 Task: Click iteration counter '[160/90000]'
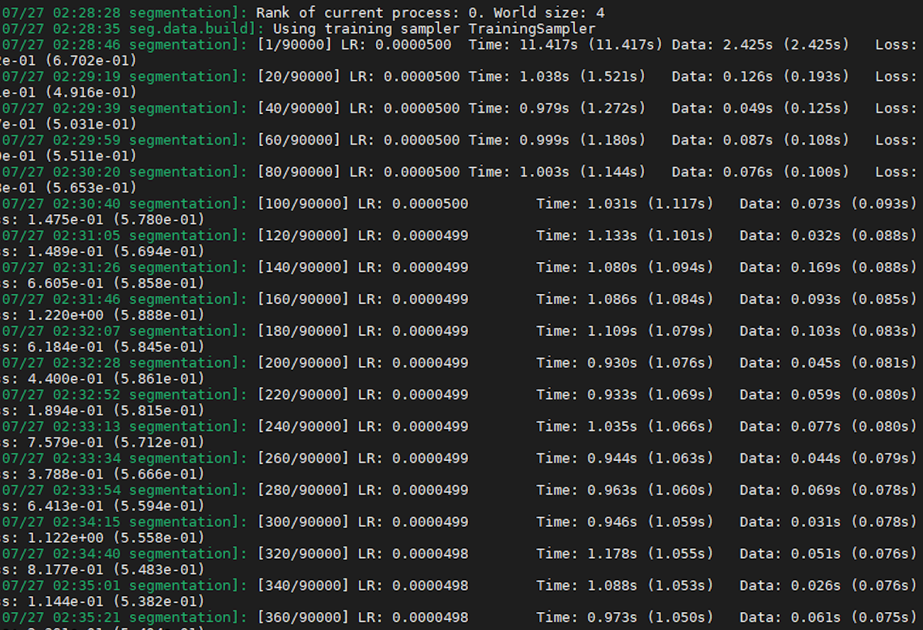pos(303,300)
